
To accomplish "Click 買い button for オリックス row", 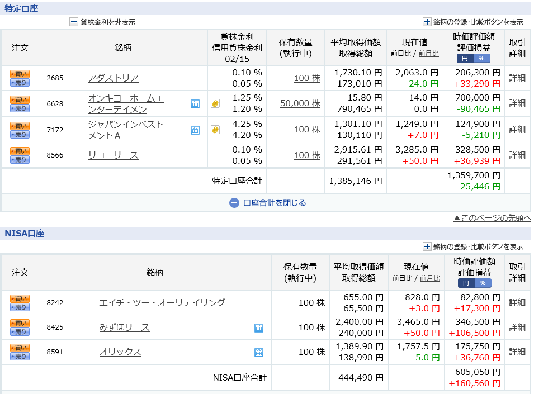I will (x=20, y=348).
